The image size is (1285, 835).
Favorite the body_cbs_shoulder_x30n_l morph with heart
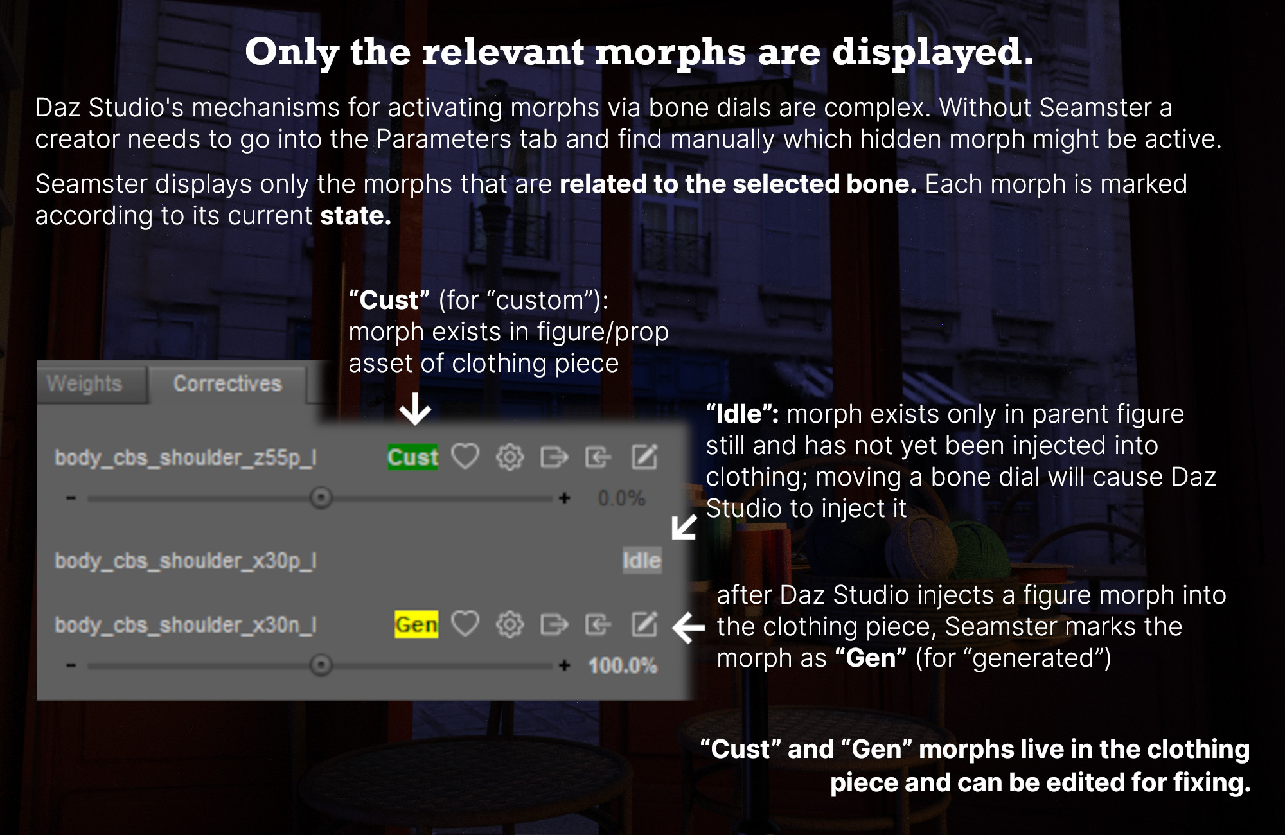(x=465, y=624)
